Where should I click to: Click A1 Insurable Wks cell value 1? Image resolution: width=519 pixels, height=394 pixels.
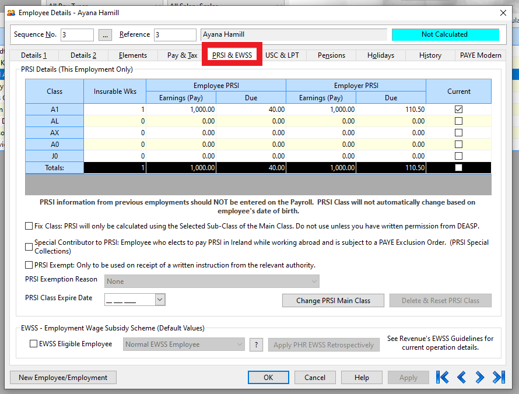pyautogui.click(x=115, y=110)
